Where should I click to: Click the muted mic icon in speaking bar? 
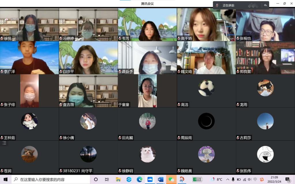click(x=217, y=5)
